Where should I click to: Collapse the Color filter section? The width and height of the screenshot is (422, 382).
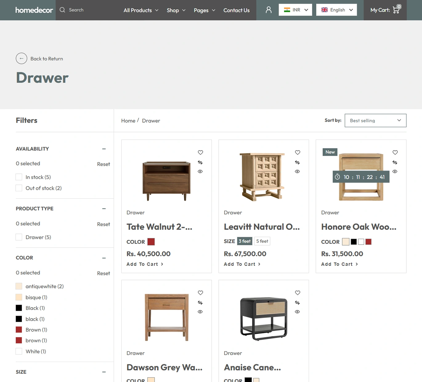(x=104, y=258)
